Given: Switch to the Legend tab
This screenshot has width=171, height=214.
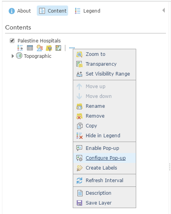Looking at the screenshot, I should 88,11.
